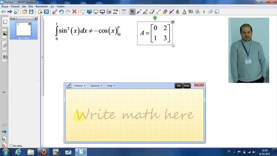Go to the previous page arrow
The height and width of the screenshot is (156, 277).
[3, 12]
